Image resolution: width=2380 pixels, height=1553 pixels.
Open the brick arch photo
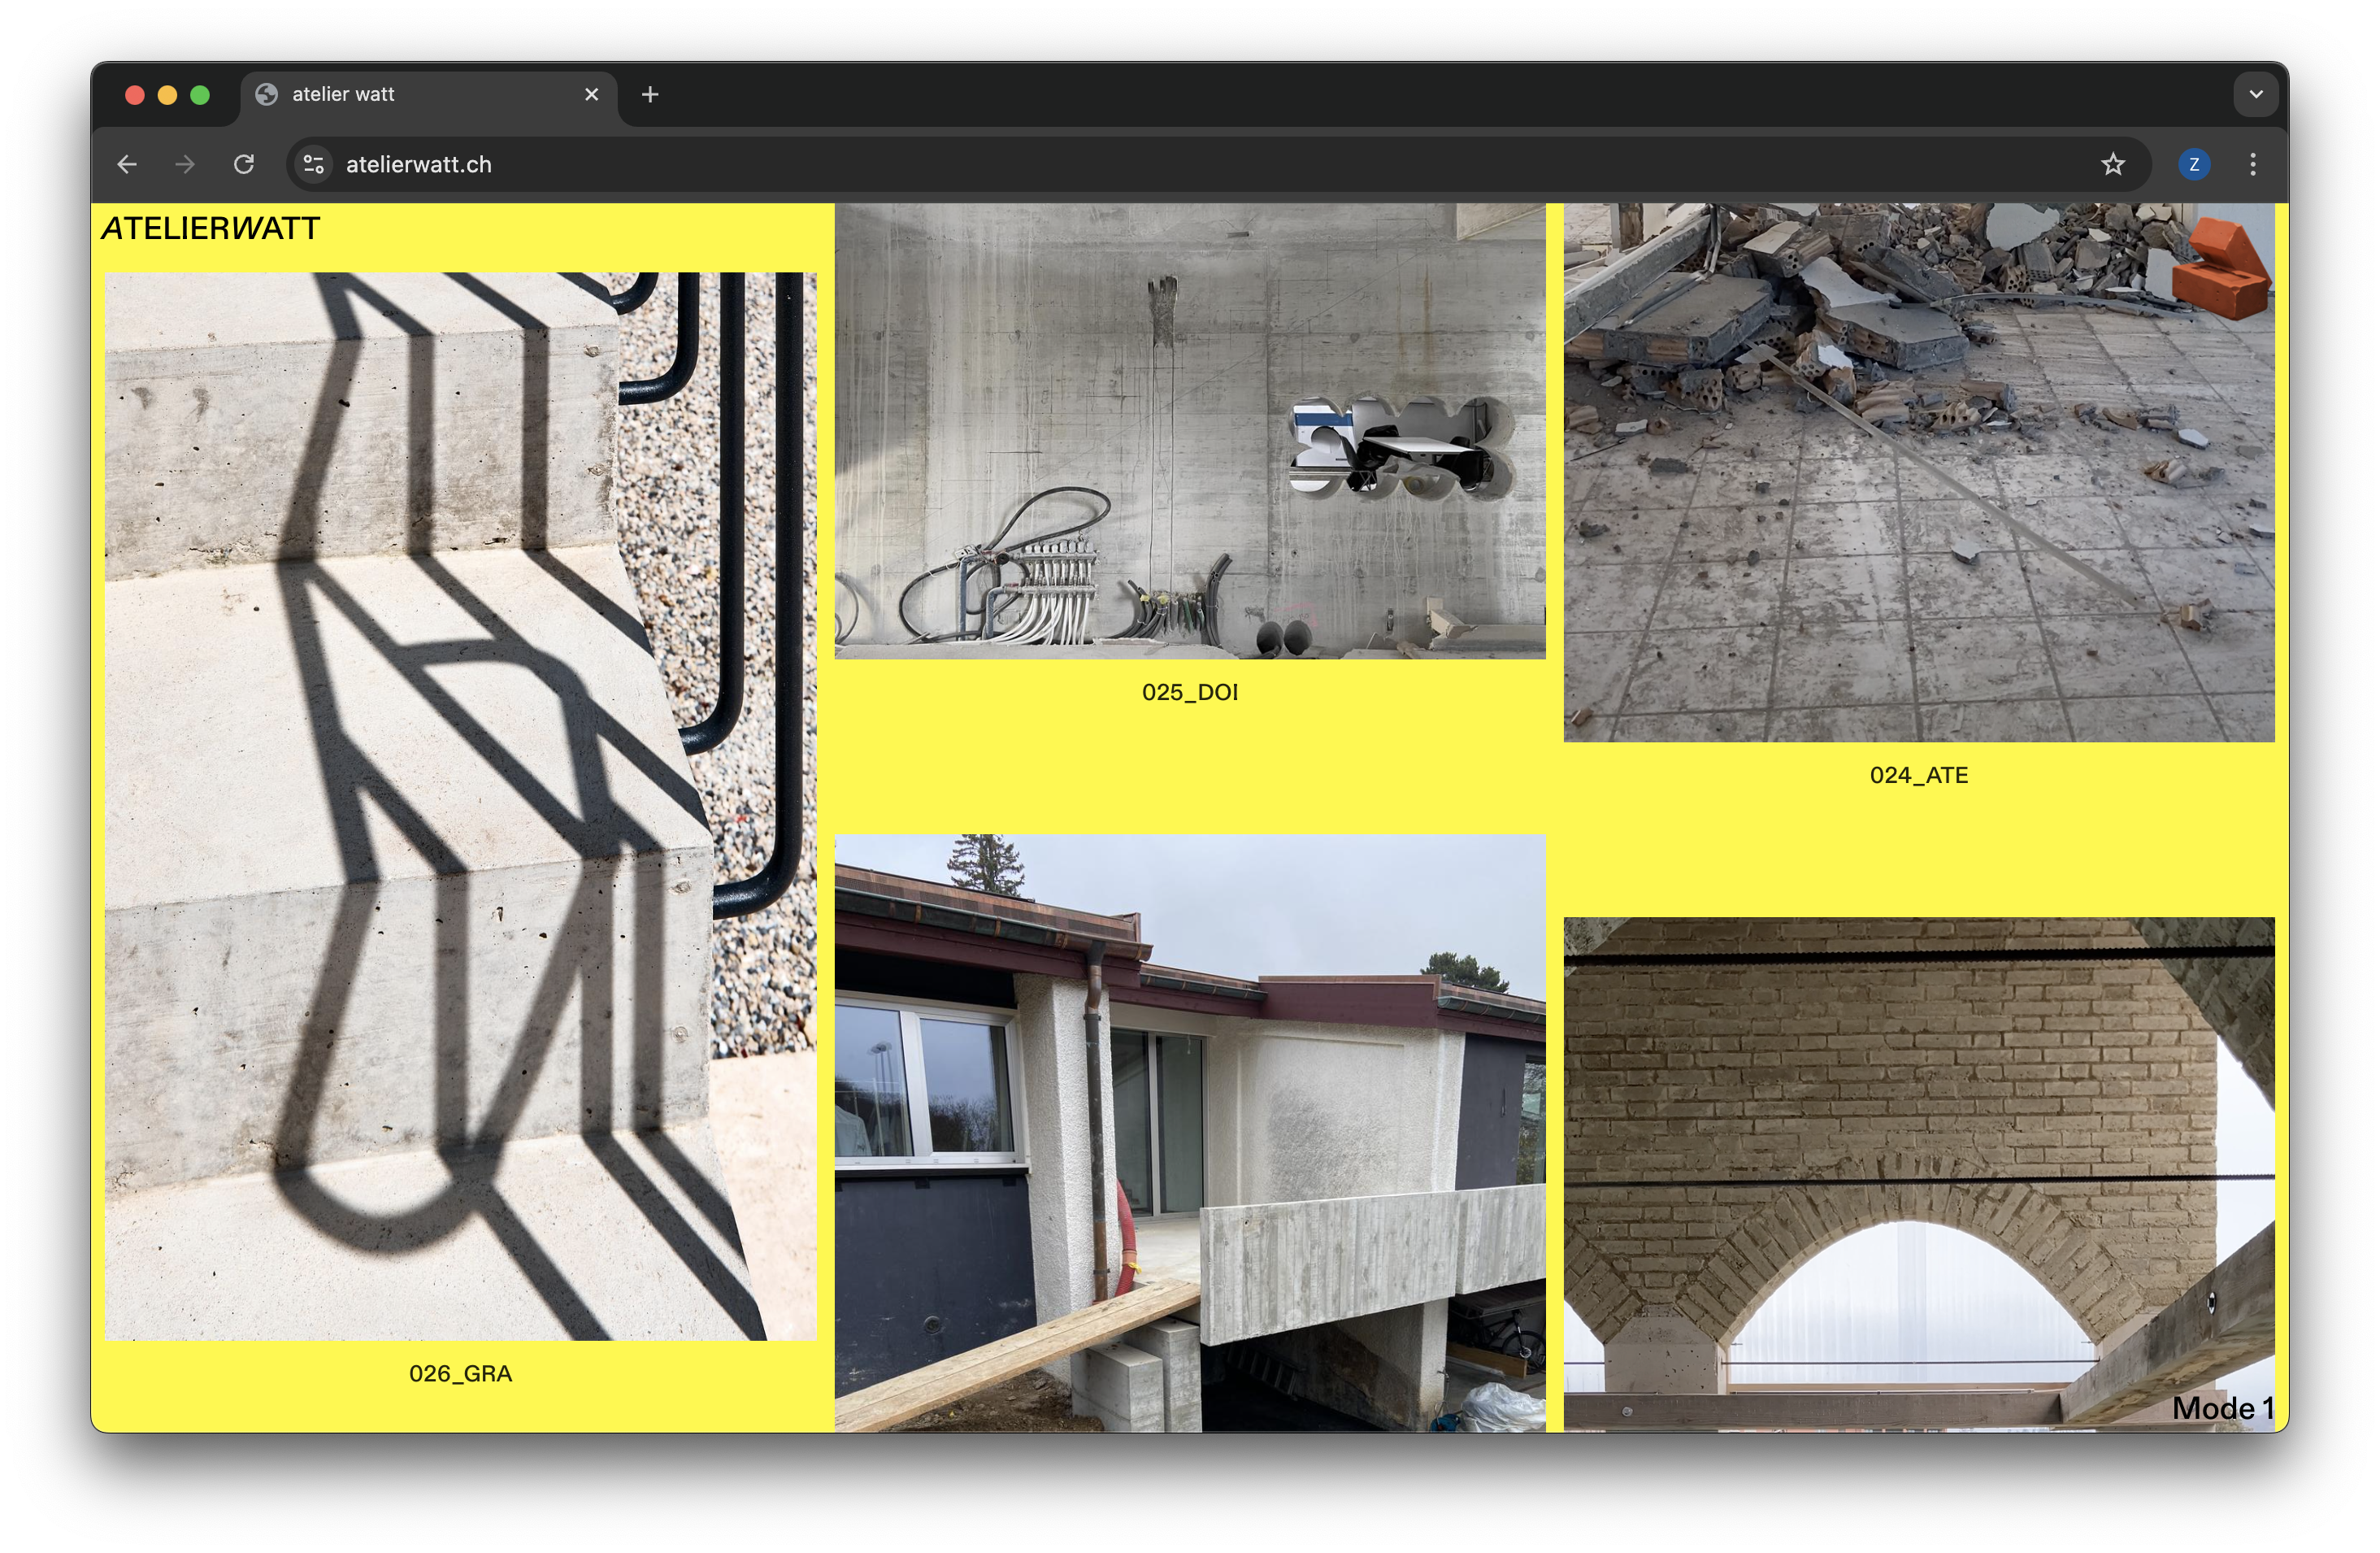point(1918,1170)
